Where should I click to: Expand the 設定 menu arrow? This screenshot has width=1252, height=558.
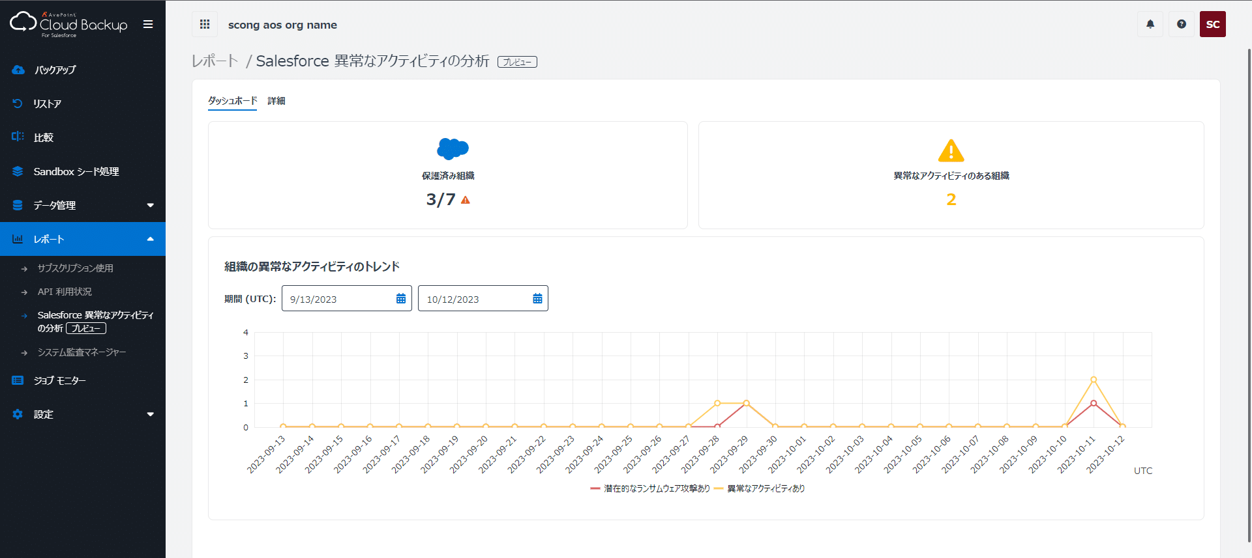pos(151,414)
